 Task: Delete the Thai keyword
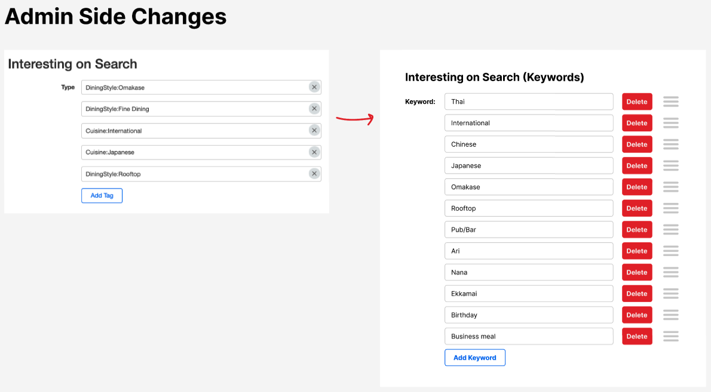(636, 101)
